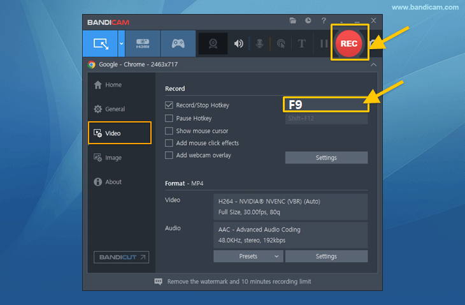
Task: Open the General settings section
Action: coord(109,109)
